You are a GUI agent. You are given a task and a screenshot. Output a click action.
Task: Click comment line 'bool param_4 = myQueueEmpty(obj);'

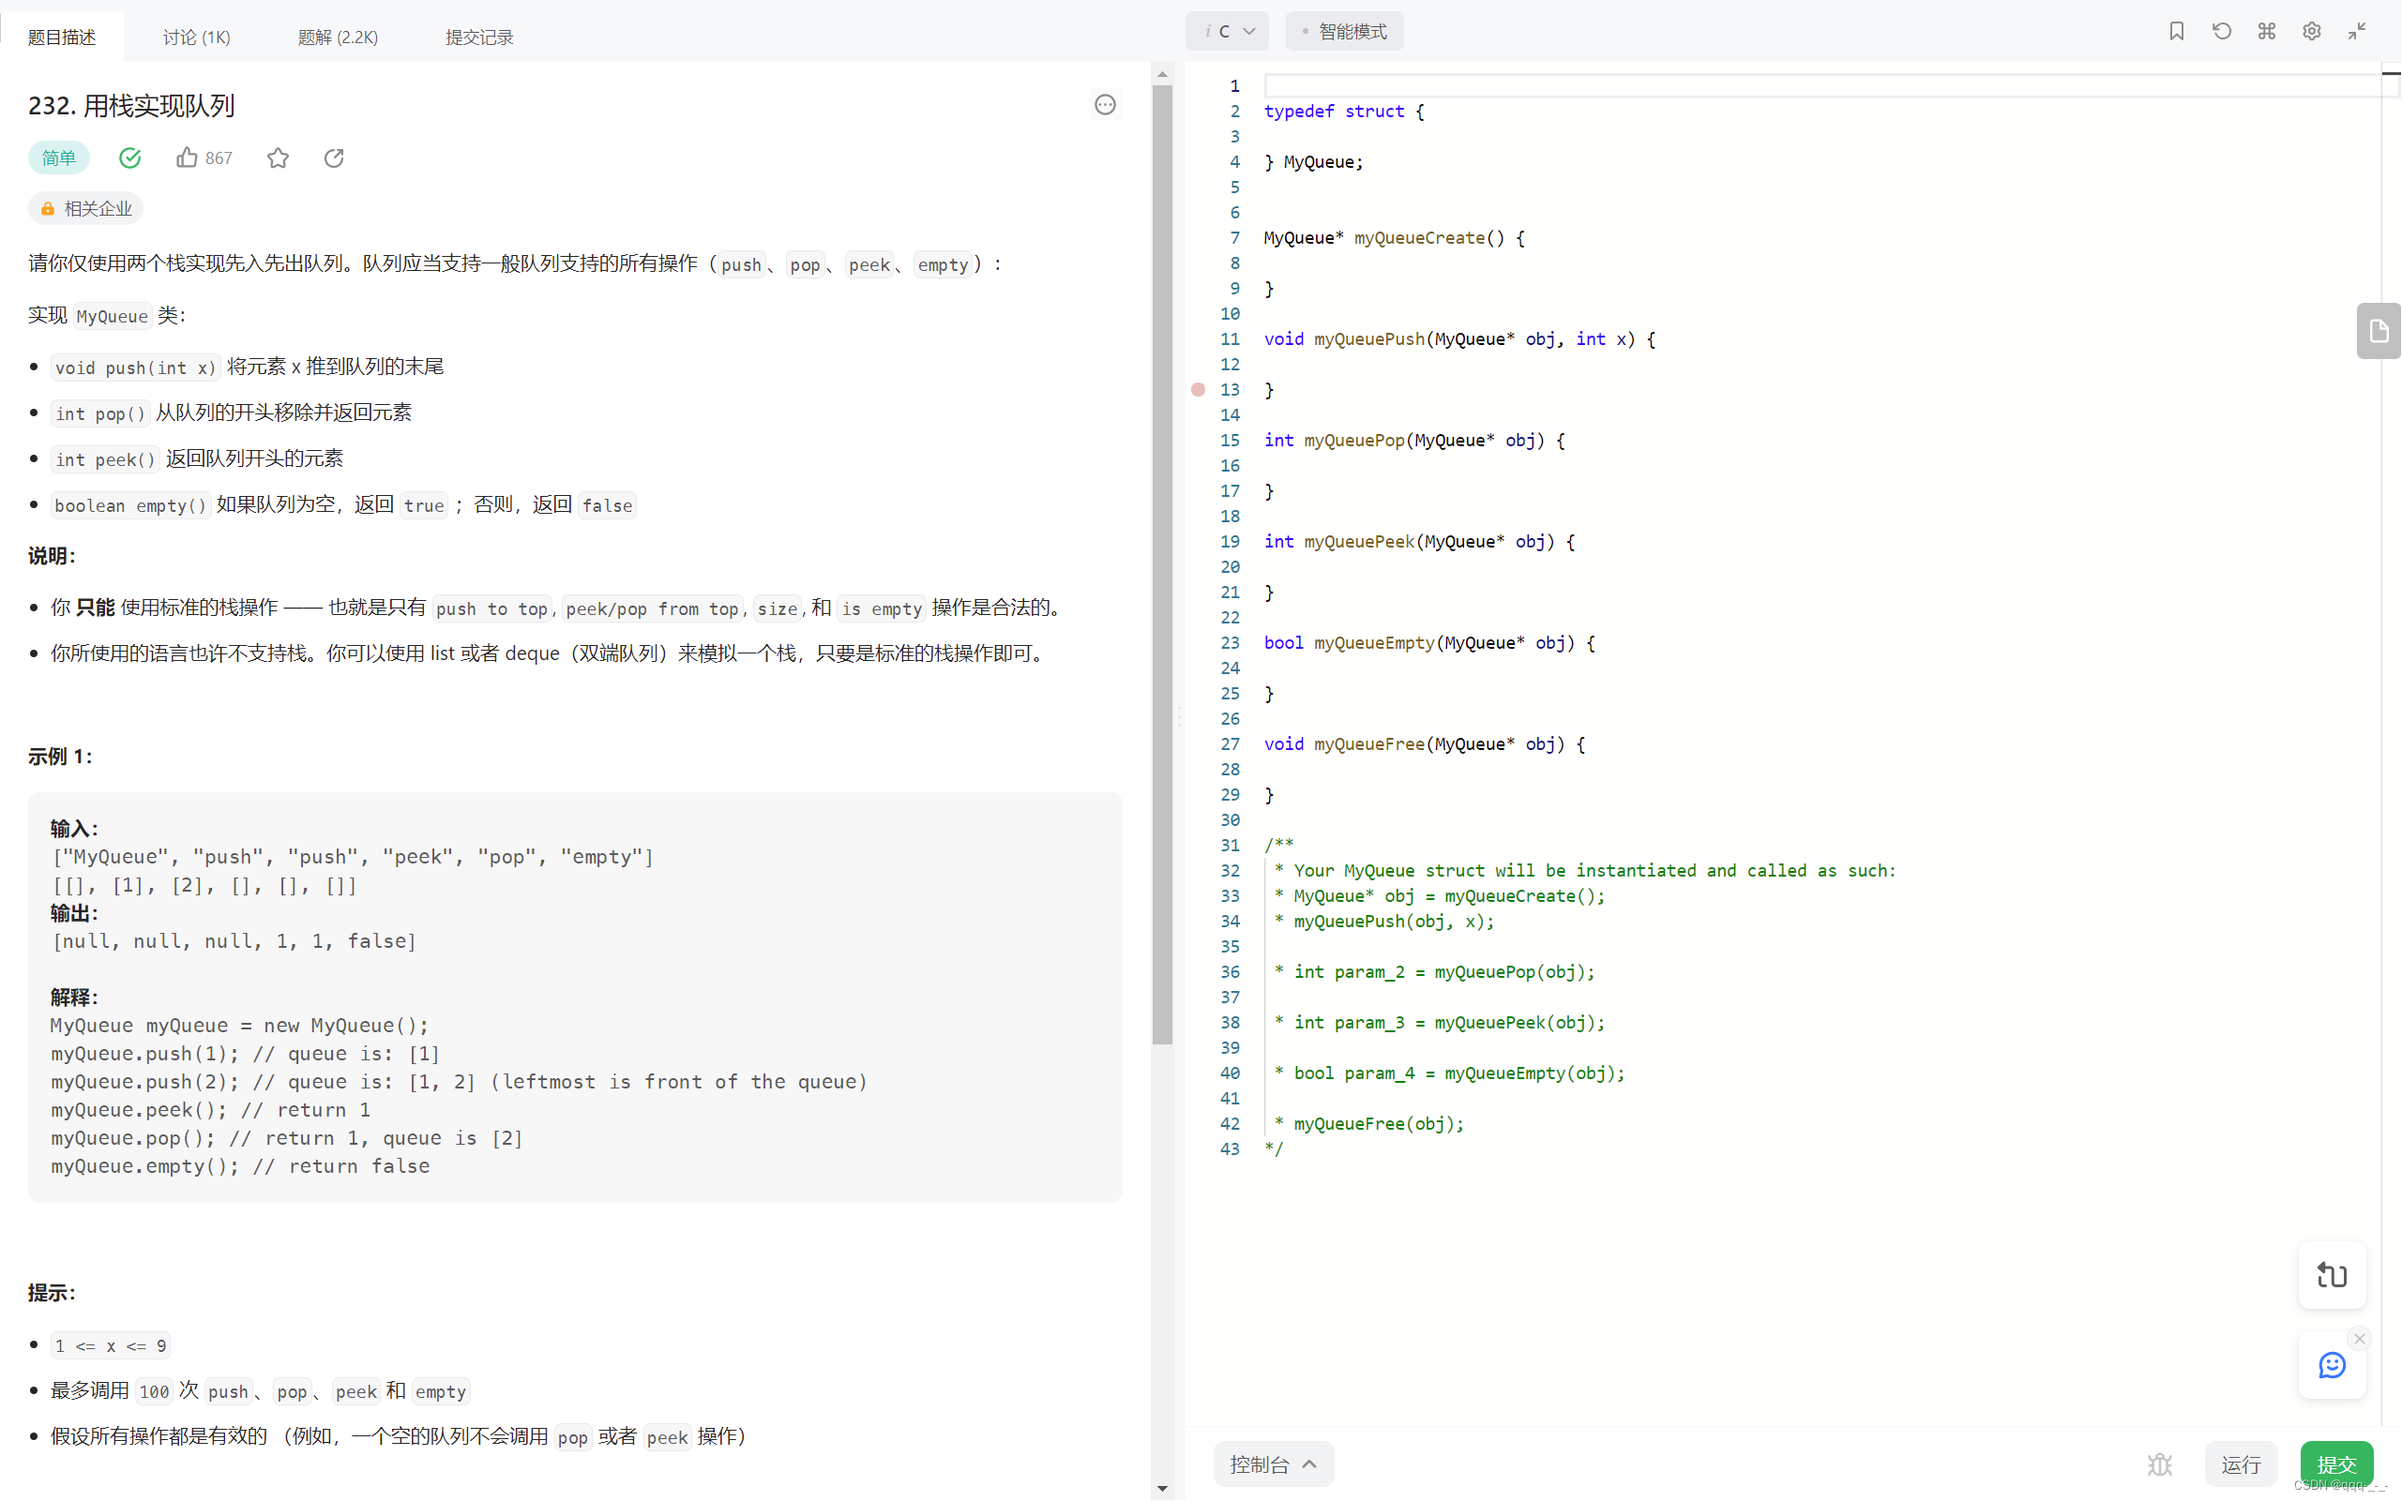[1458, 1074]
